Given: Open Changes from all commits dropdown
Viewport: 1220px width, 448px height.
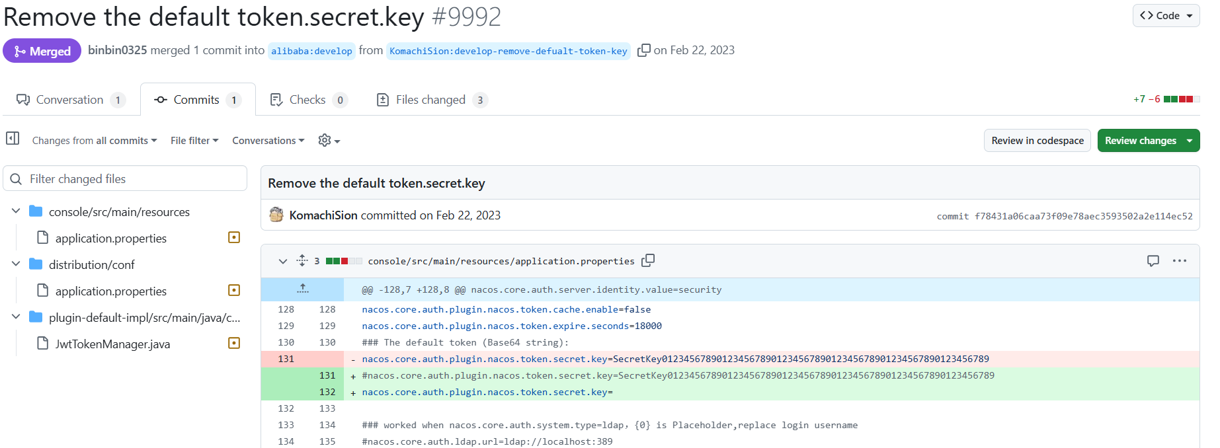Looking at the screenshot, I should pyautogui.click(x=94, y=141).
